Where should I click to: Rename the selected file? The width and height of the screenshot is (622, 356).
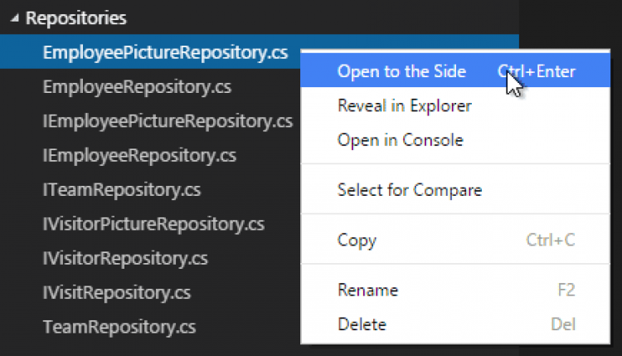367,290
